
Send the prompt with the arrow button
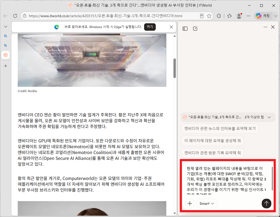click(x=267, y=204)
